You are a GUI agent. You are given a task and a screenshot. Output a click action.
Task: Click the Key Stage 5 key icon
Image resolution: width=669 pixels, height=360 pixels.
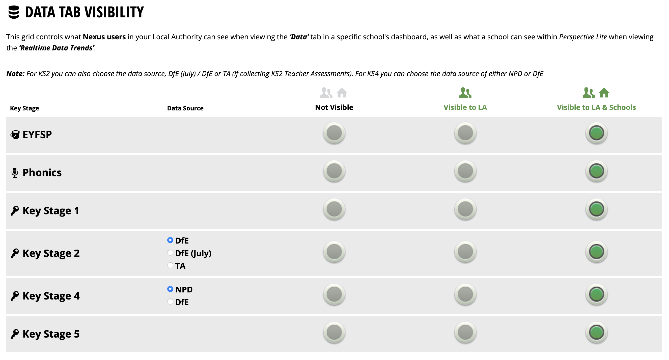pos(15,334)
